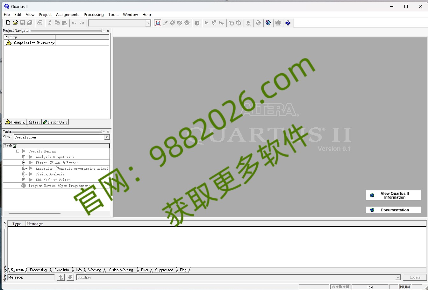428x290 pixels.
Task: Switch to the Extra Info tab
Action: click(x=61, y=270)
